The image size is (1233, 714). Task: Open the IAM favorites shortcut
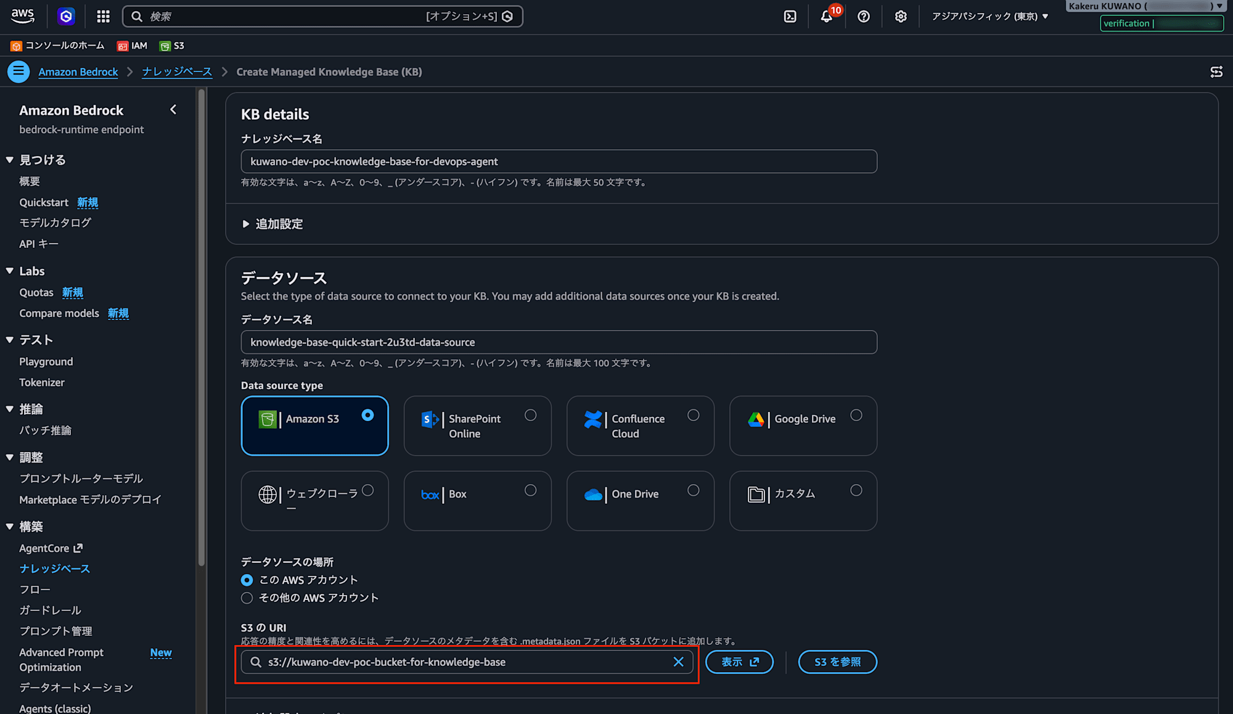(x=133, y=46)
